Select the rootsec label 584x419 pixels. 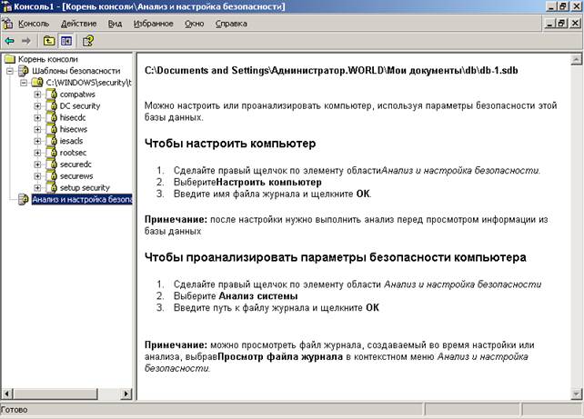73,153
